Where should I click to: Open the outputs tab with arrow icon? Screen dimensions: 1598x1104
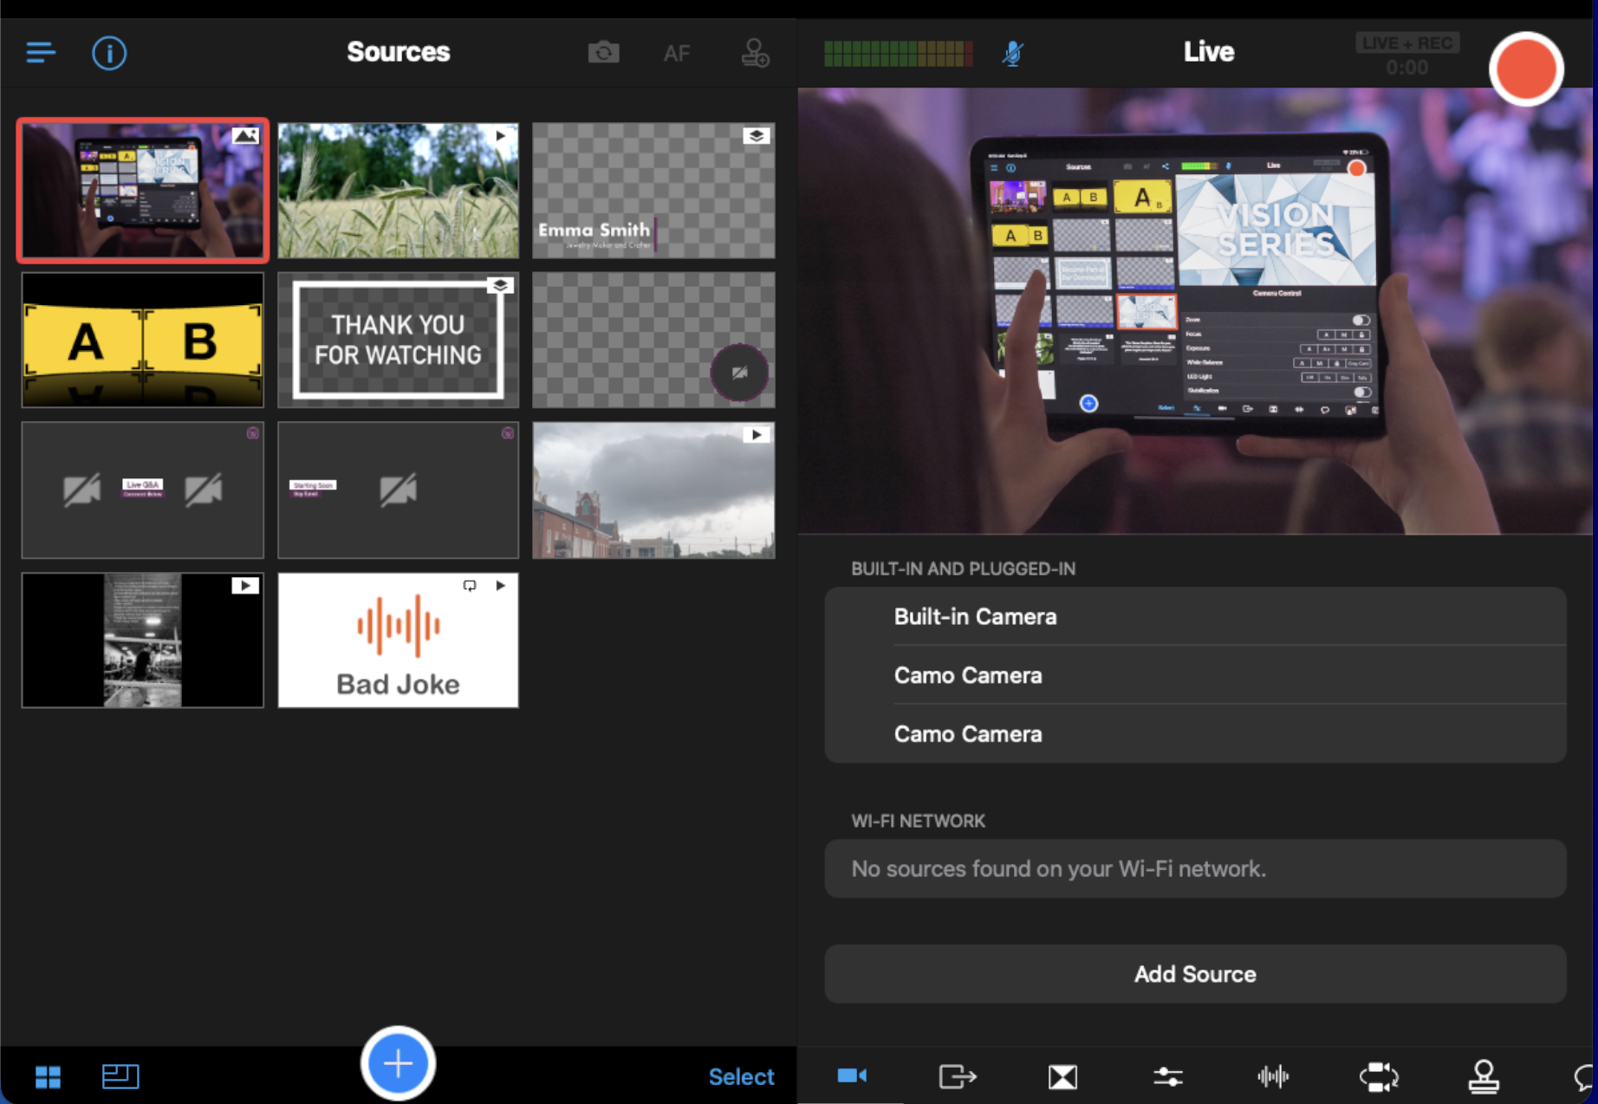pos(958,1076)
